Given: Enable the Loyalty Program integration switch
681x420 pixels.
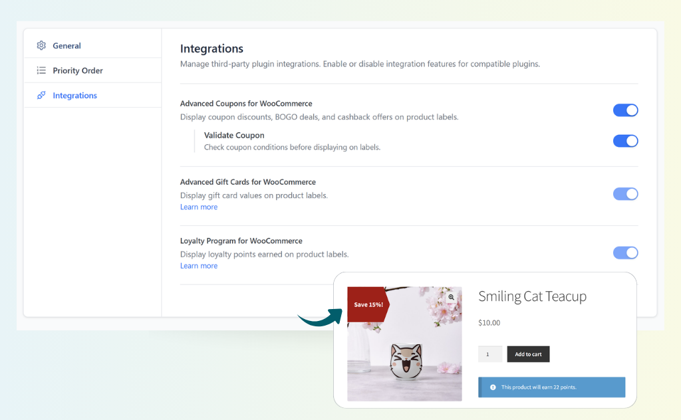Looking at the screenshot, I should tap(625, 253).
